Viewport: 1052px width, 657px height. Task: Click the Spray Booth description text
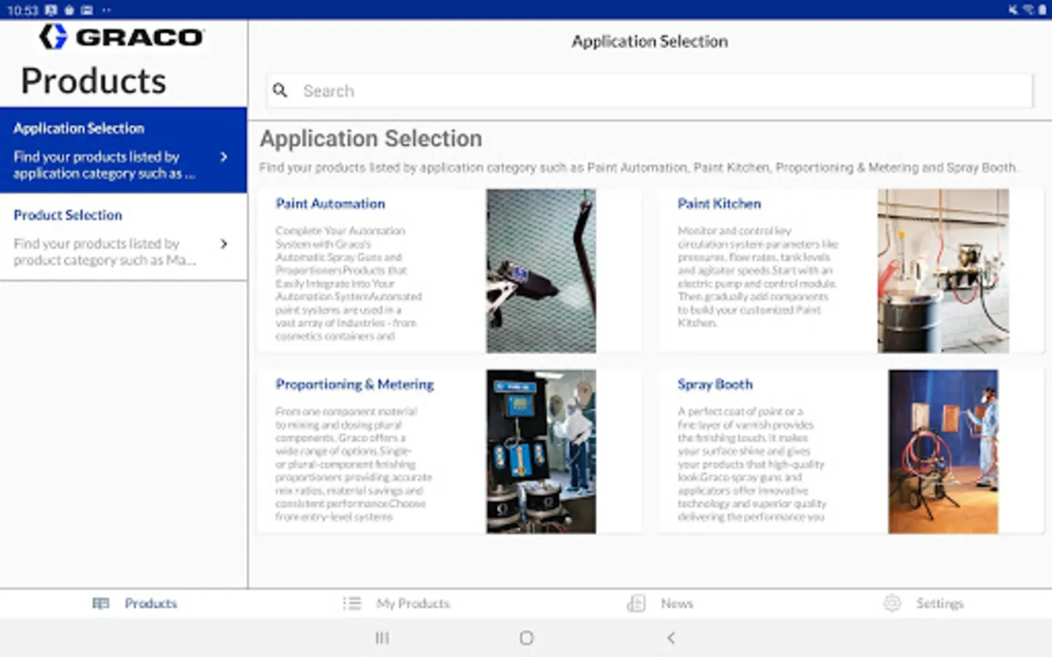point(752,464)
